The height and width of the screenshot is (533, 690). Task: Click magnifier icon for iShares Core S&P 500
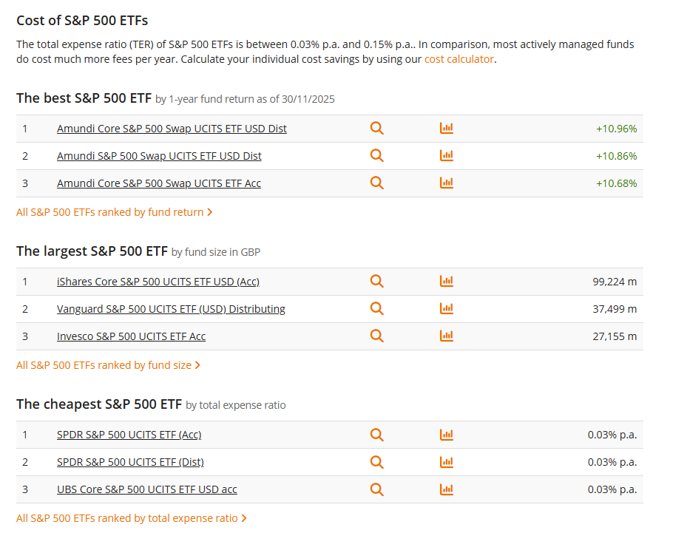pos(377,282)
